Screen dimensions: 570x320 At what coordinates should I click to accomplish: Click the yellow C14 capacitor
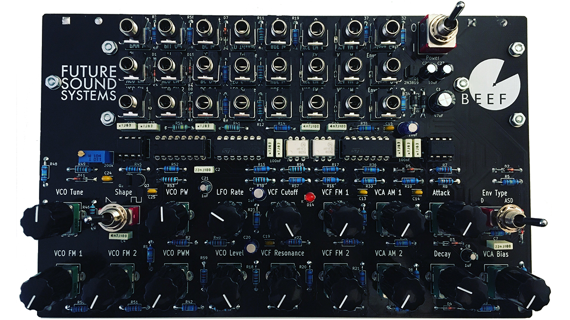pos(418,192)
